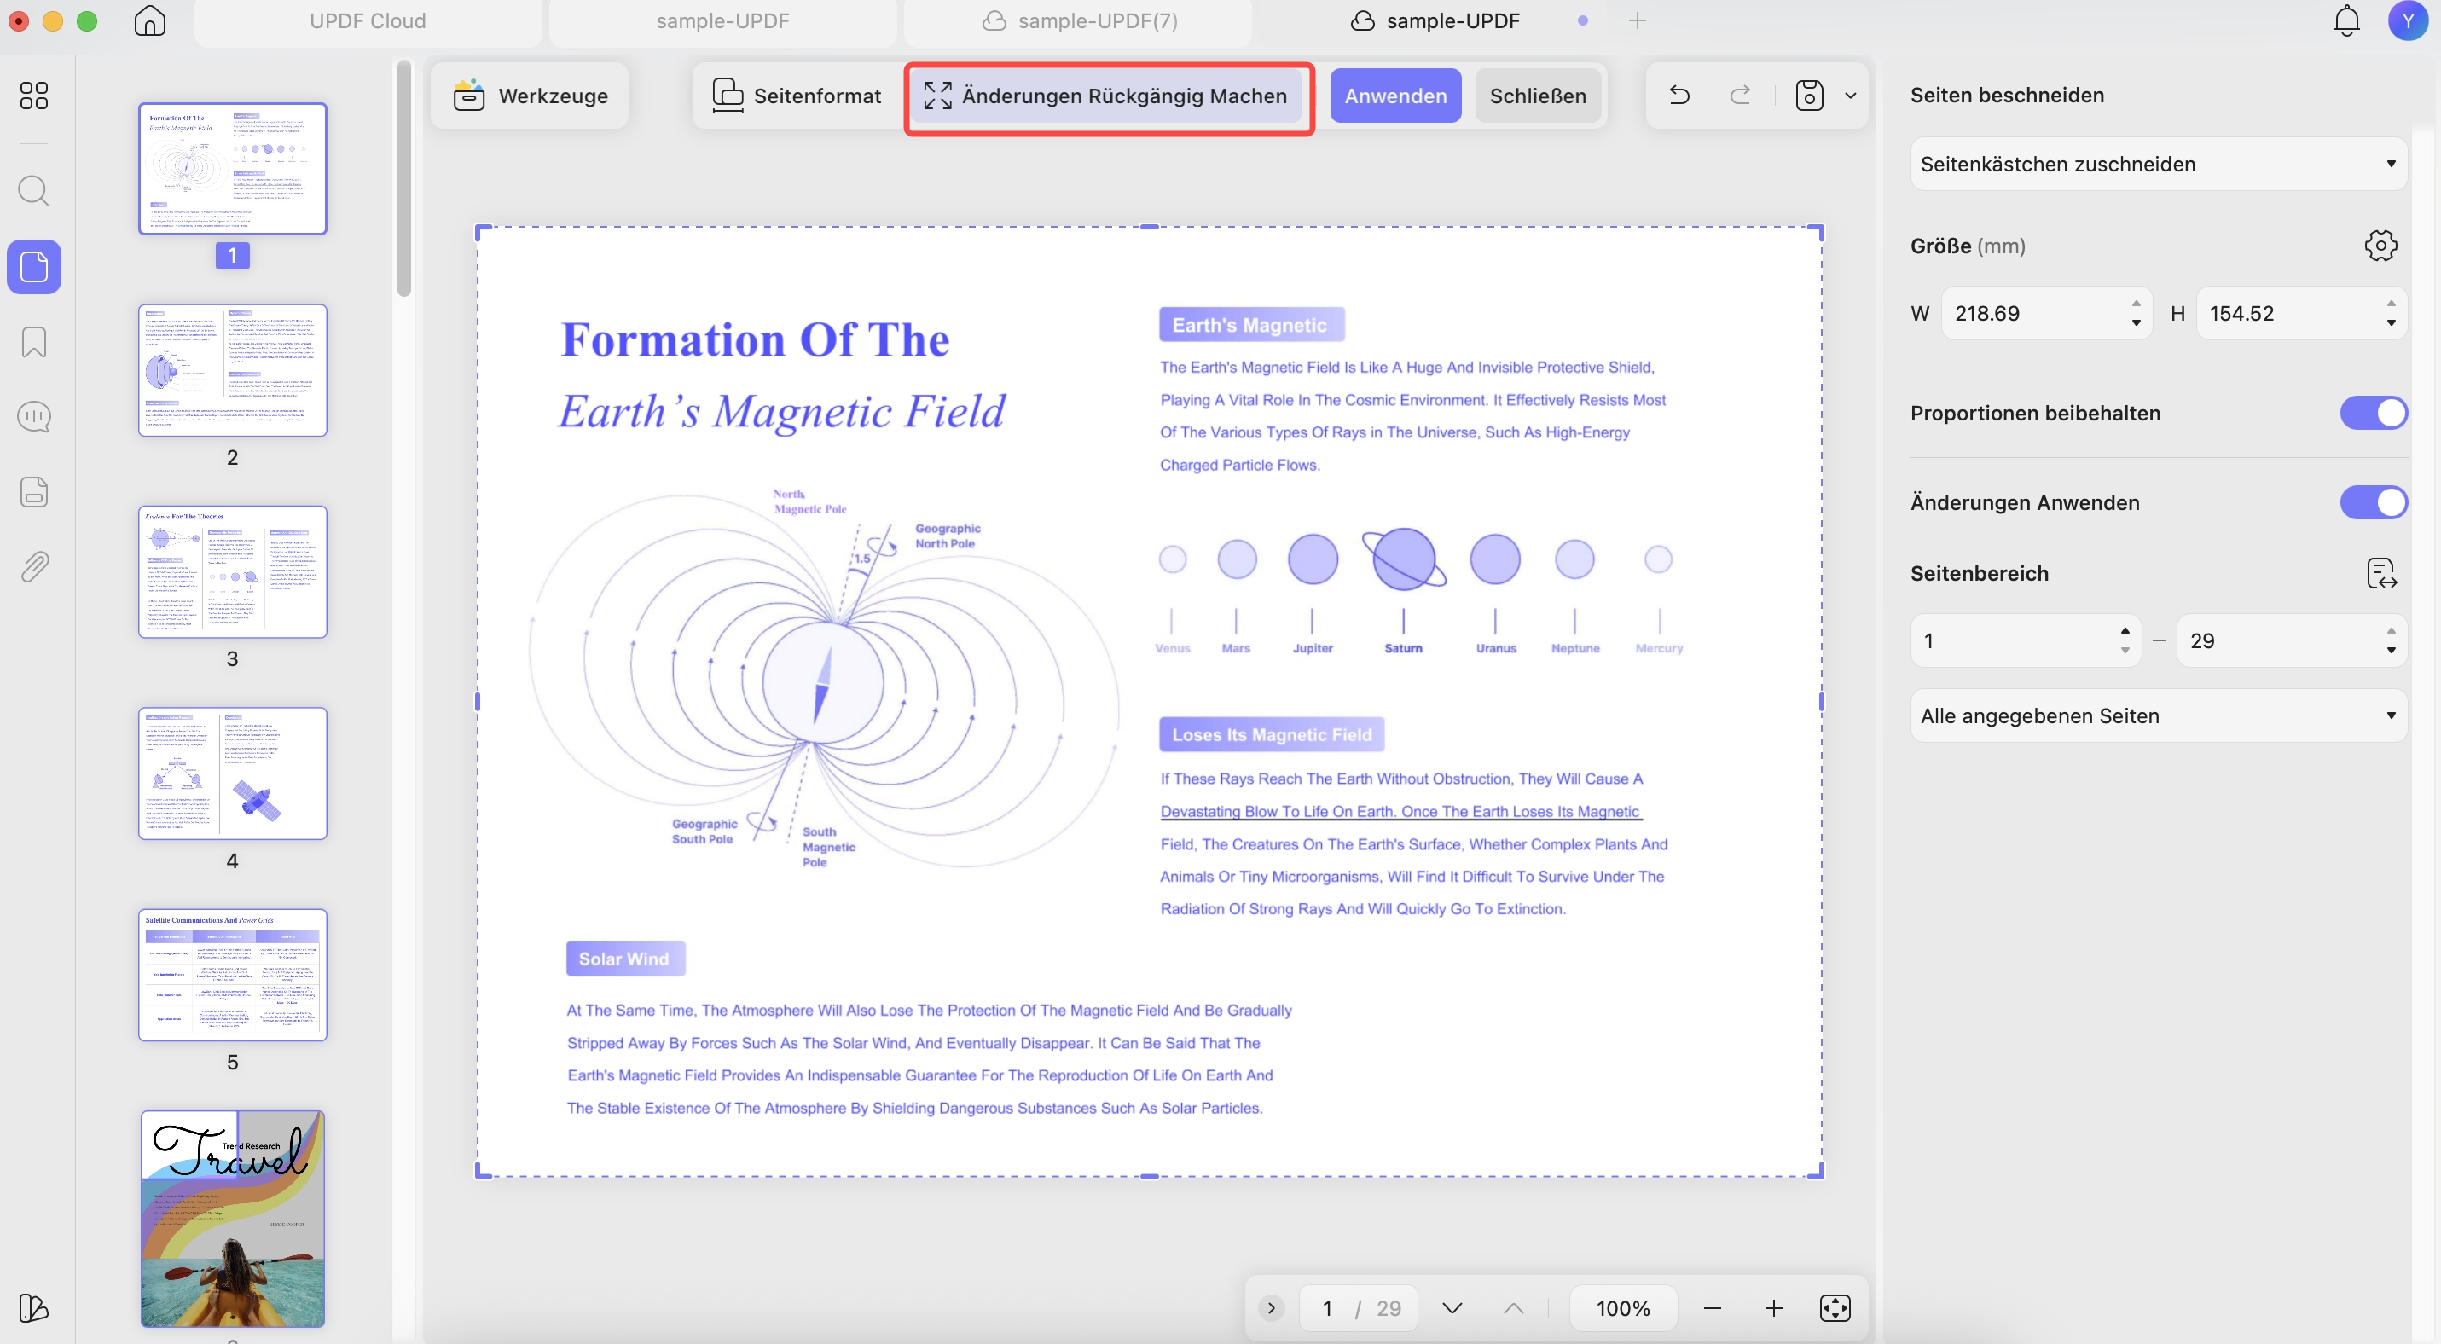Adjust end page 29 stepper
The width and height of the screenshot is (2441, 1344).
[2391, 640]
